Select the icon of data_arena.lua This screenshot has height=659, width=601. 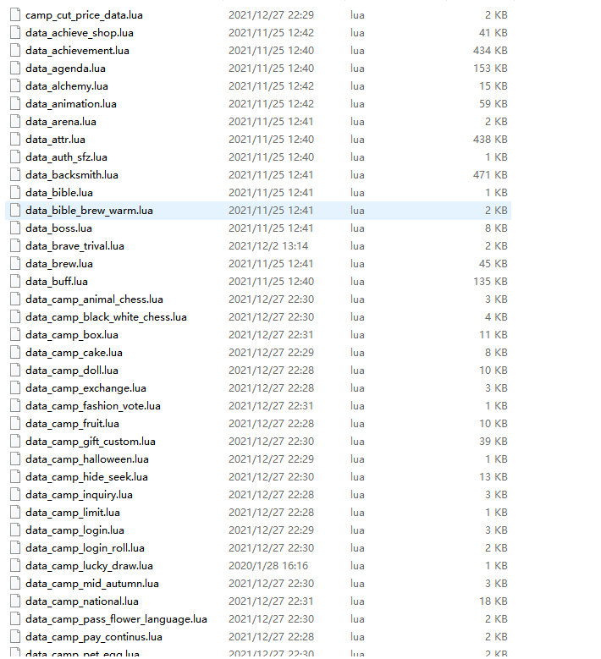point(14,122)
